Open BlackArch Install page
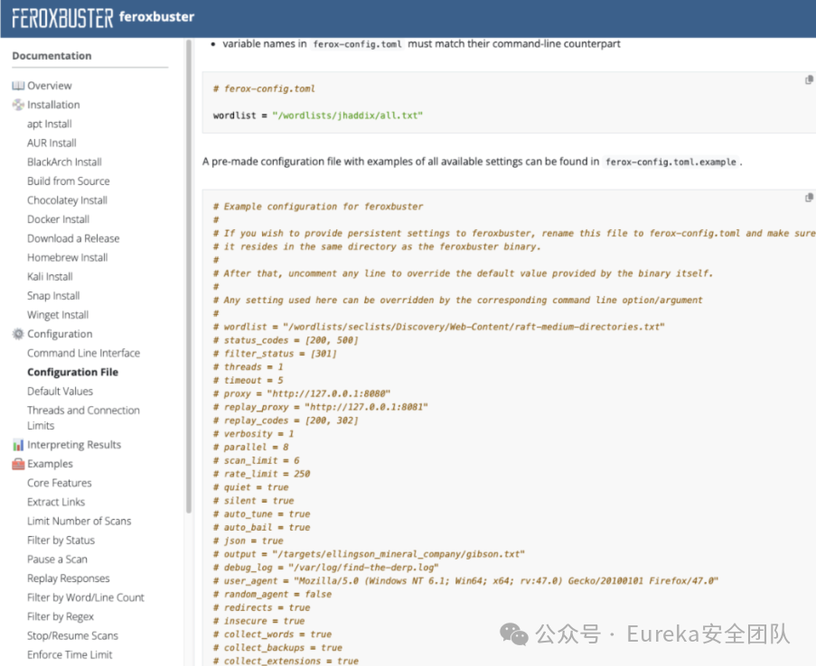 (64, 162)
